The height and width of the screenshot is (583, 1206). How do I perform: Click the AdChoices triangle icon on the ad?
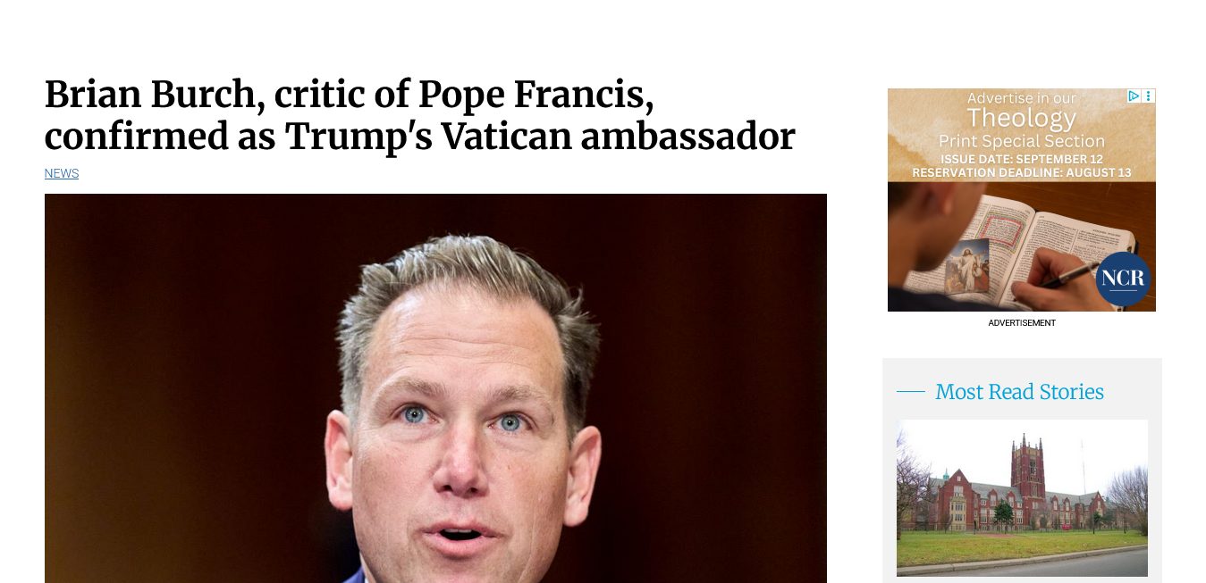point(1134,96)
